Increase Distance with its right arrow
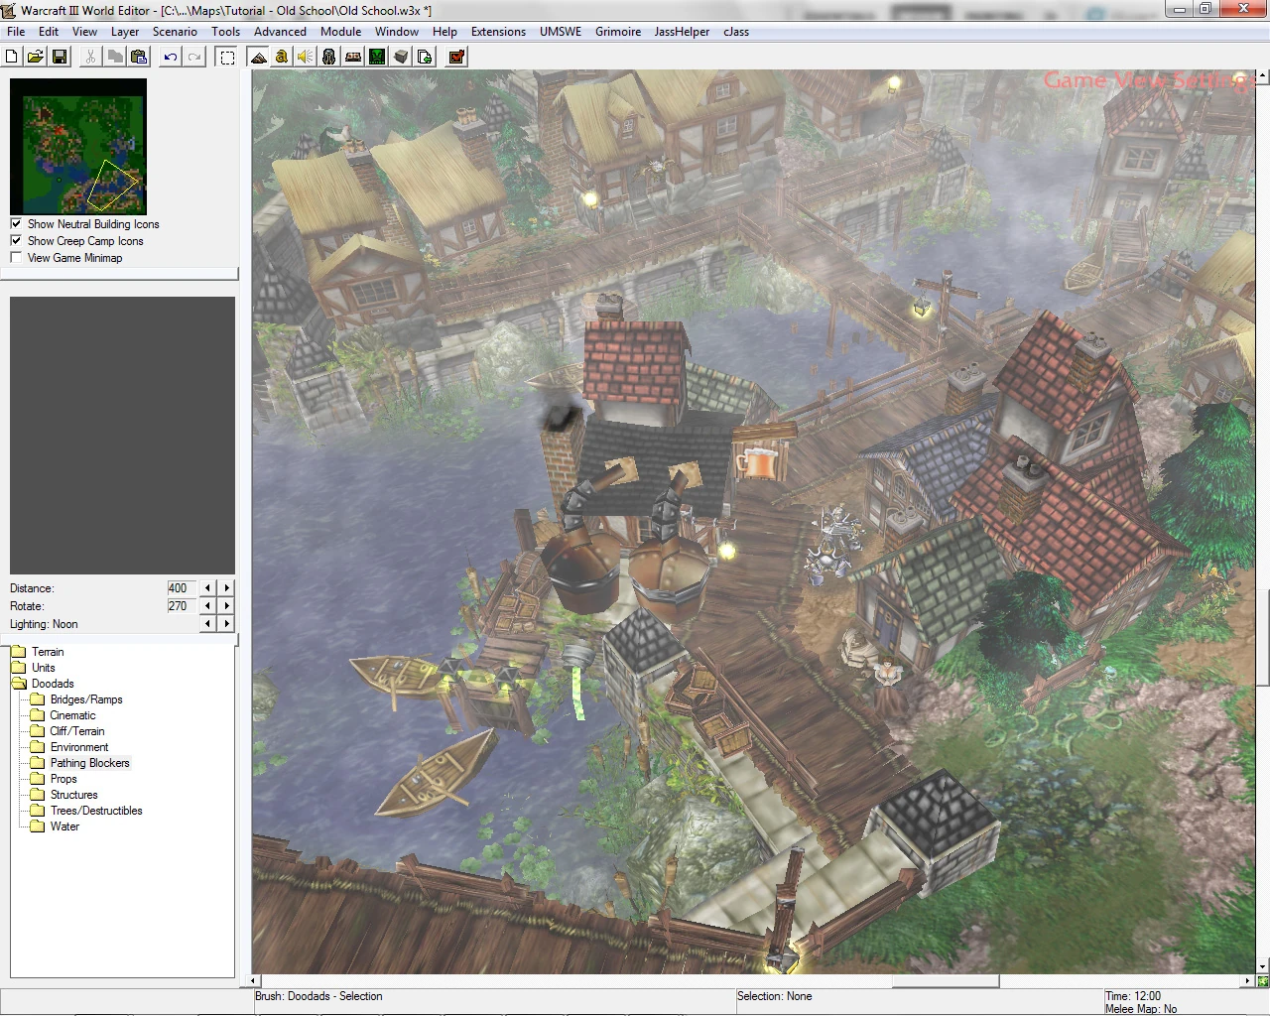 click(x=227, y=587)
